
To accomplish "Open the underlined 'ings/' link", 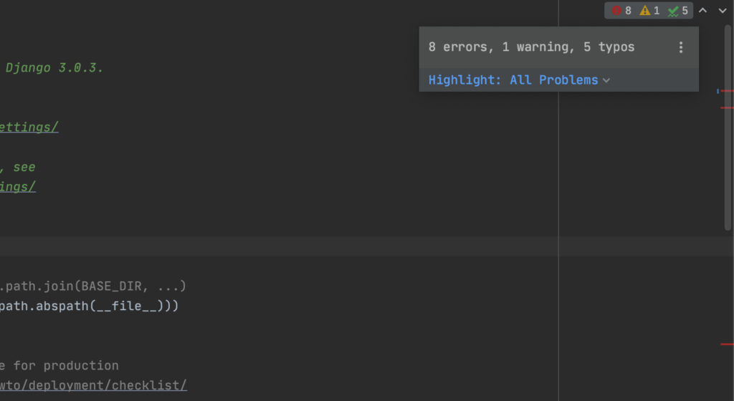I will coord(18,187).
